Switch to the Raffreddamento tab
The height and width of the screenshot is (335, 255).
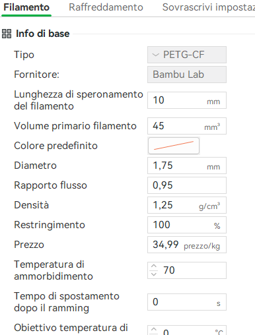pos(106,7)
